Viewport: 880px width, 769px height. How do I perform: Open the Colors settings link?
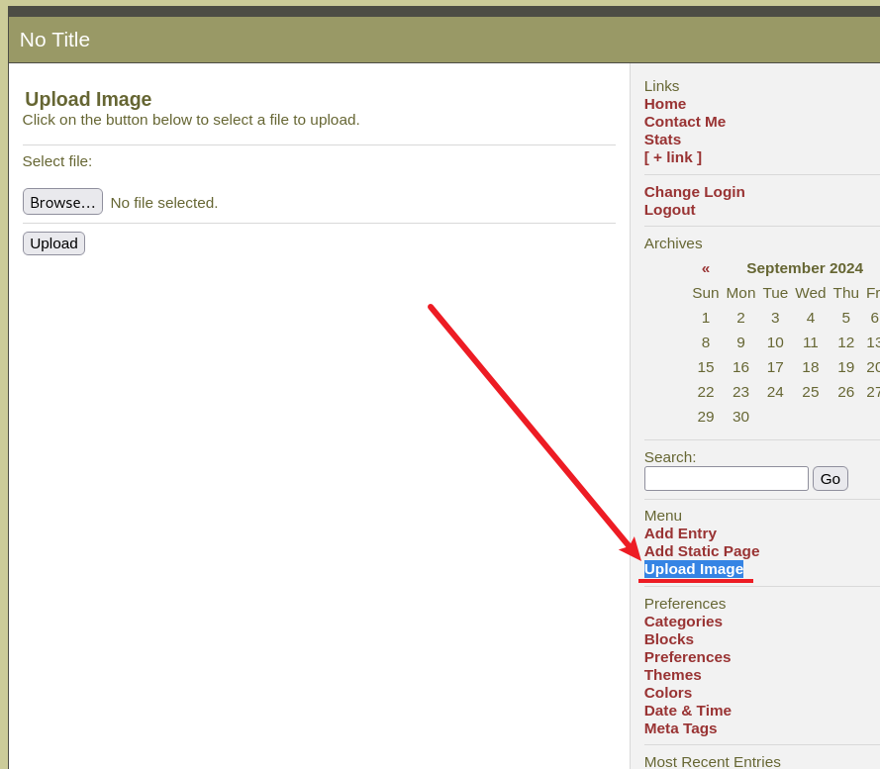pos(667,693)
